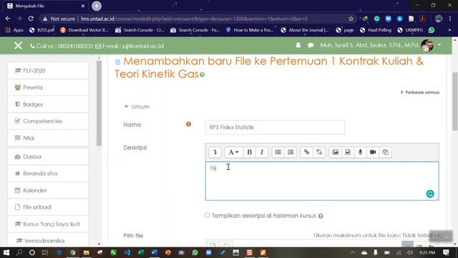This screenshot has width=458, height=258.
Task: Apply italic formatting in description editor
Action: pyautogui.click(x=262, y=152)
